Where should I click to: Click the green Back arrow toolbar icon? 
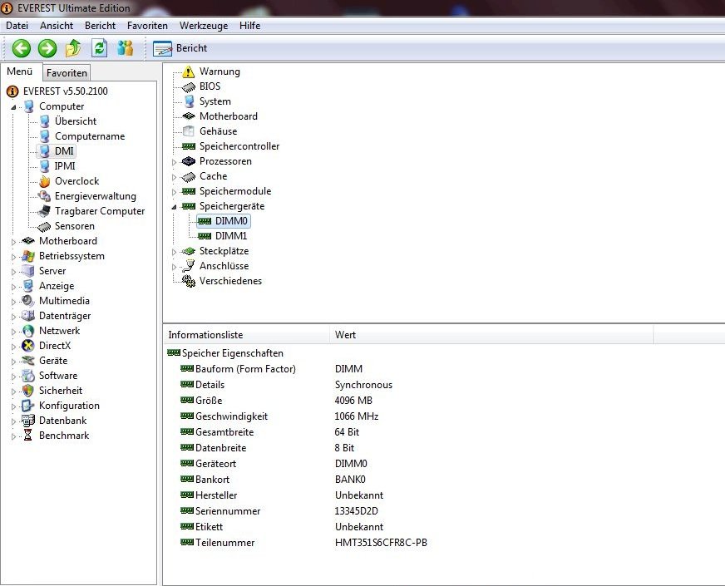pos(21,48)
